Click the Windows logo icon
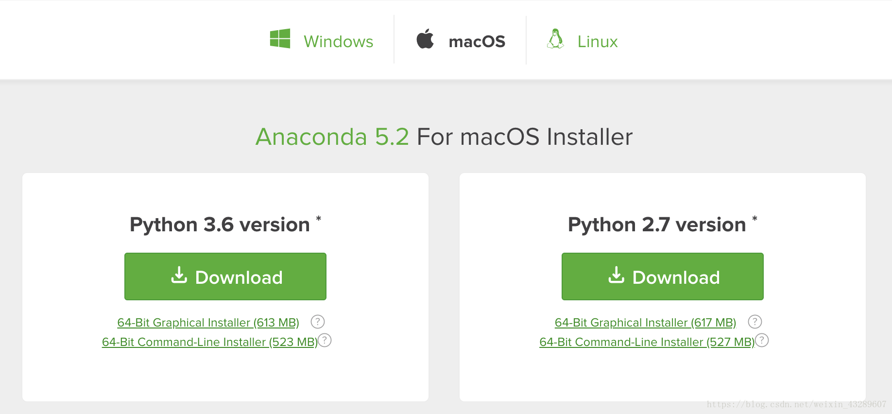 280,38
